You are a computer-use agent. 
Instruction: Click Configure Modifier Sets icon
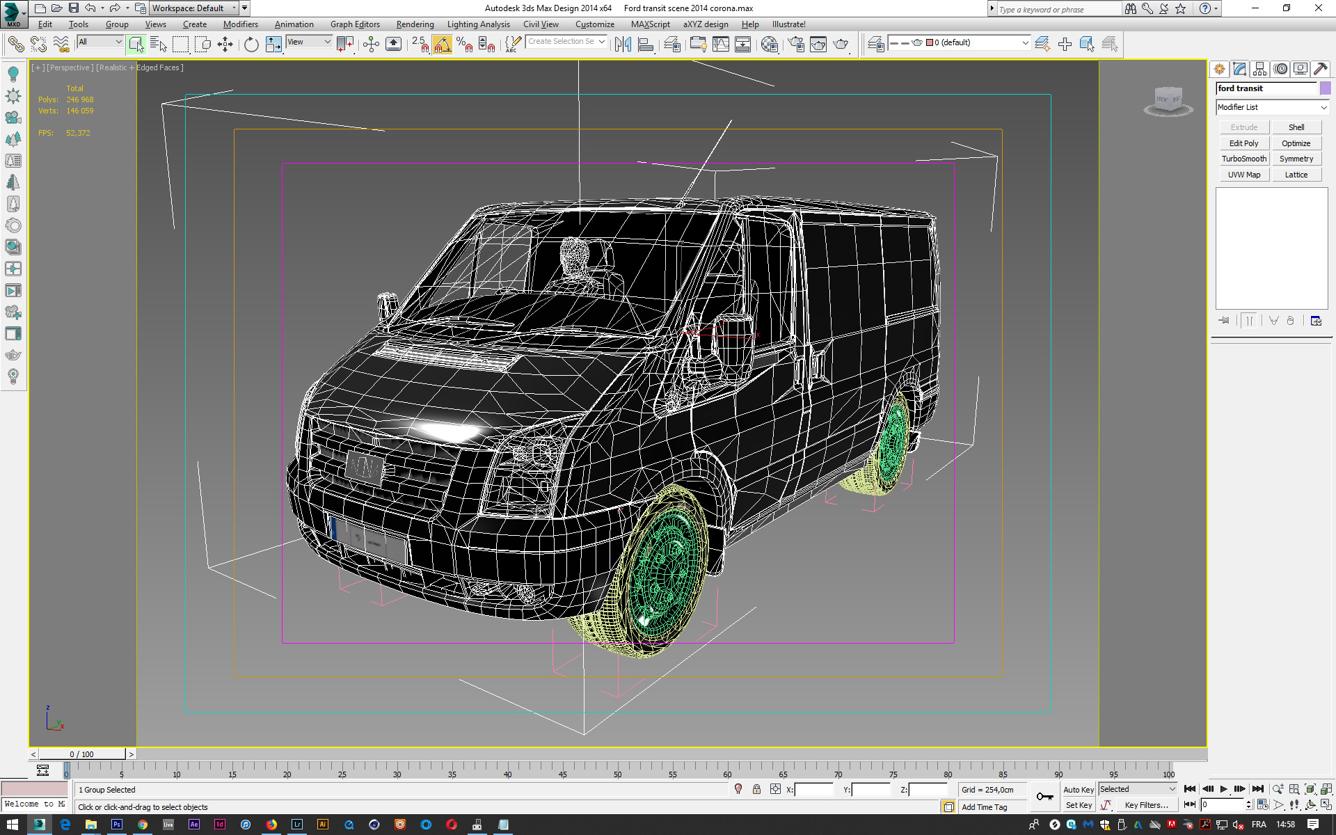click(1315, 321)
